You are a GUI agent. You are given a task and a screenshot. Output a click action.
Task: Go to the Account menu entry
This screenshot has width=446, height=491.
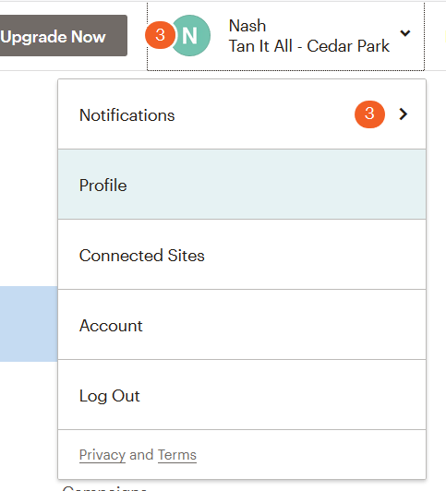click(x=242, y=325)
